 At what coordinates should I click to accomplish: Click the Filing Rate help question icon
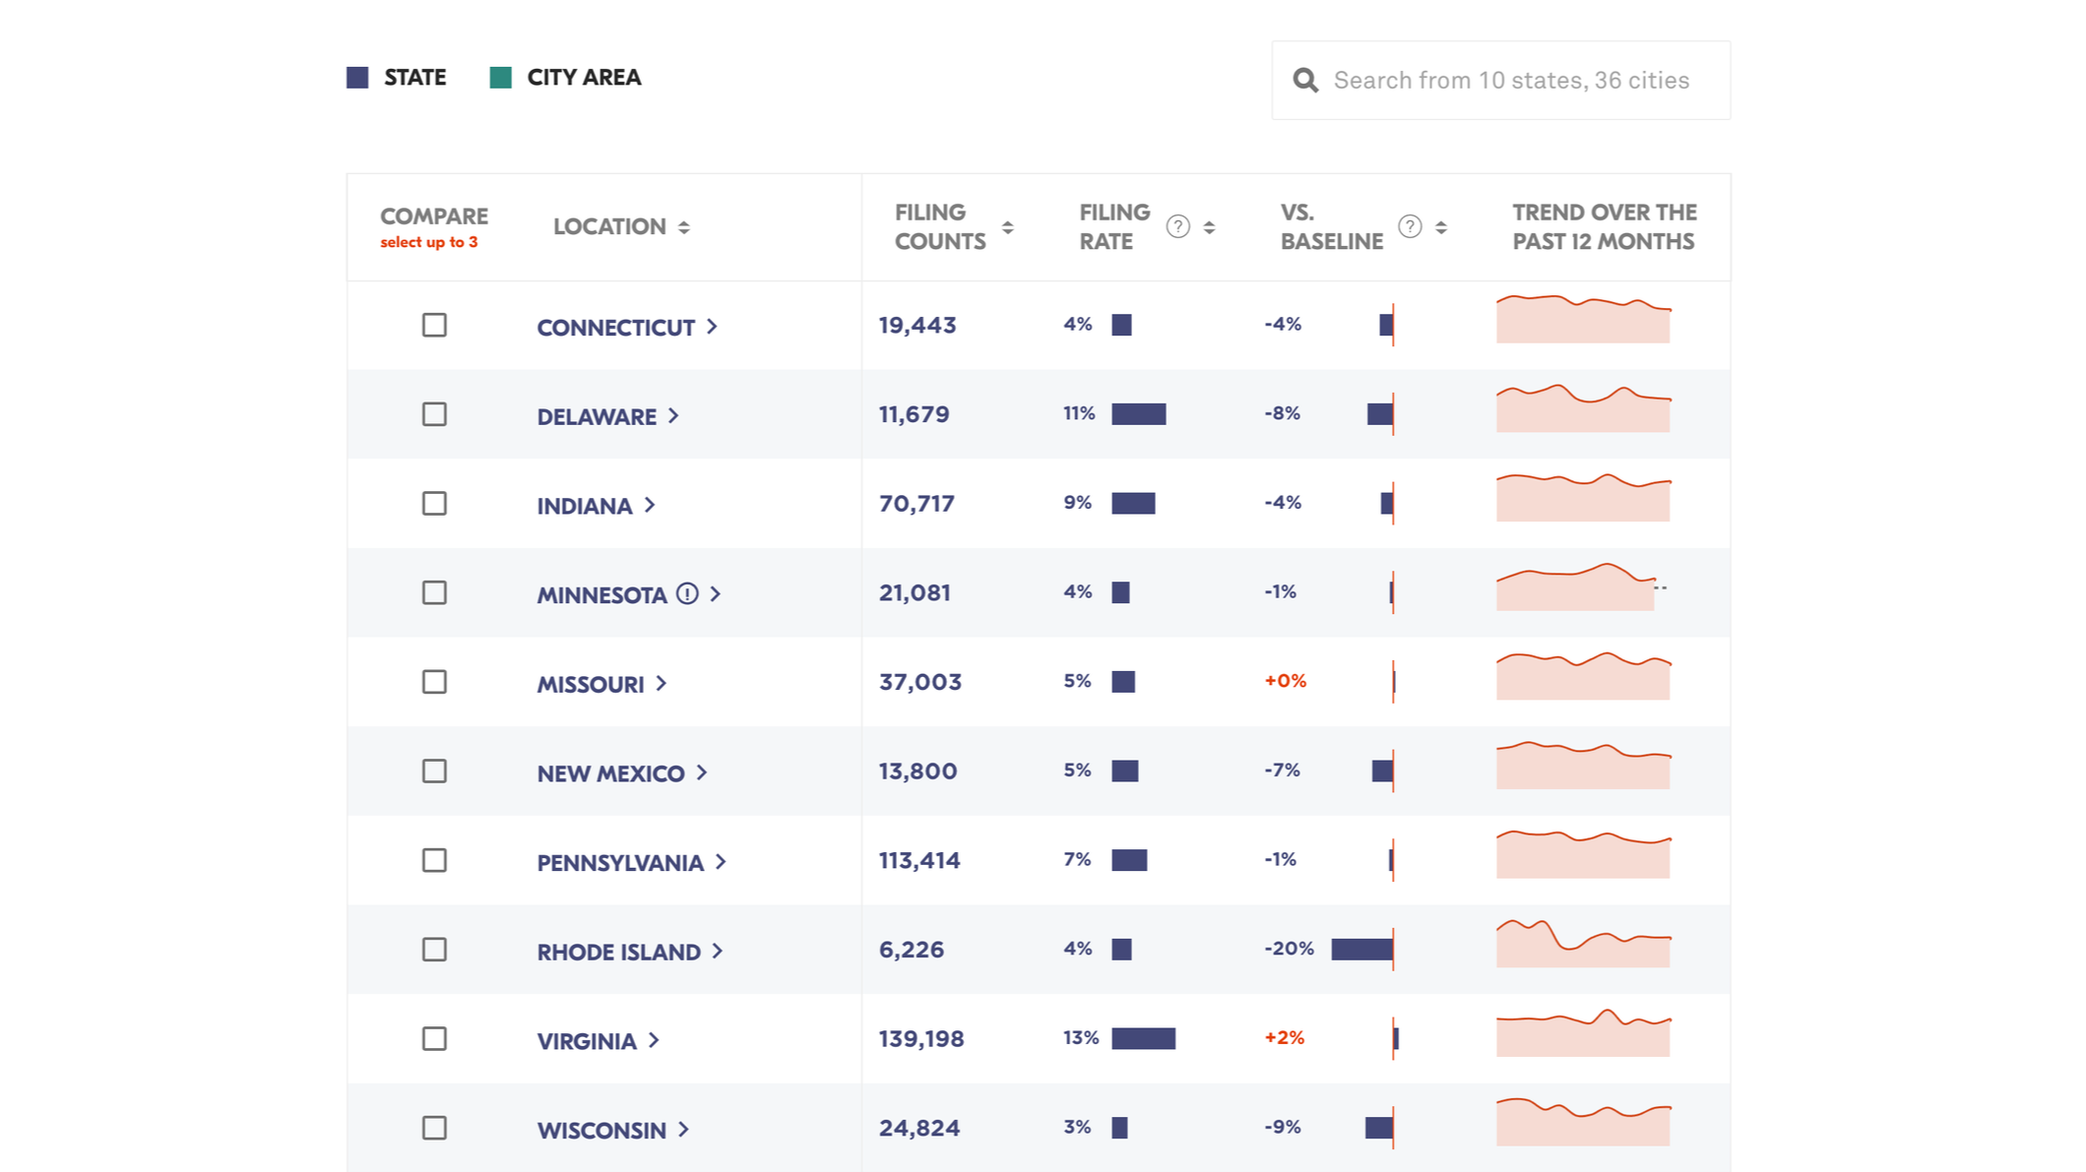pyautogui.click(x=1177, y=227)
